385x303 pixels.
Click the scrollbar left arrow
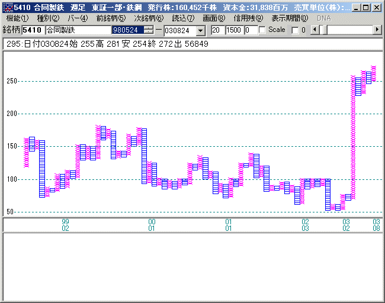(x=315, y=30)
